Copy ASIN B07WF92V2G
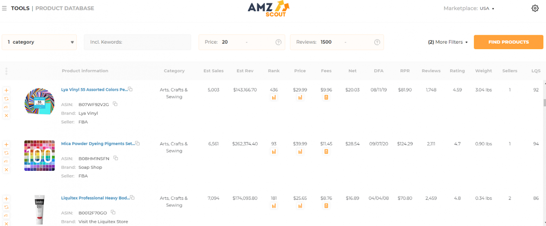 pos(115,104)
